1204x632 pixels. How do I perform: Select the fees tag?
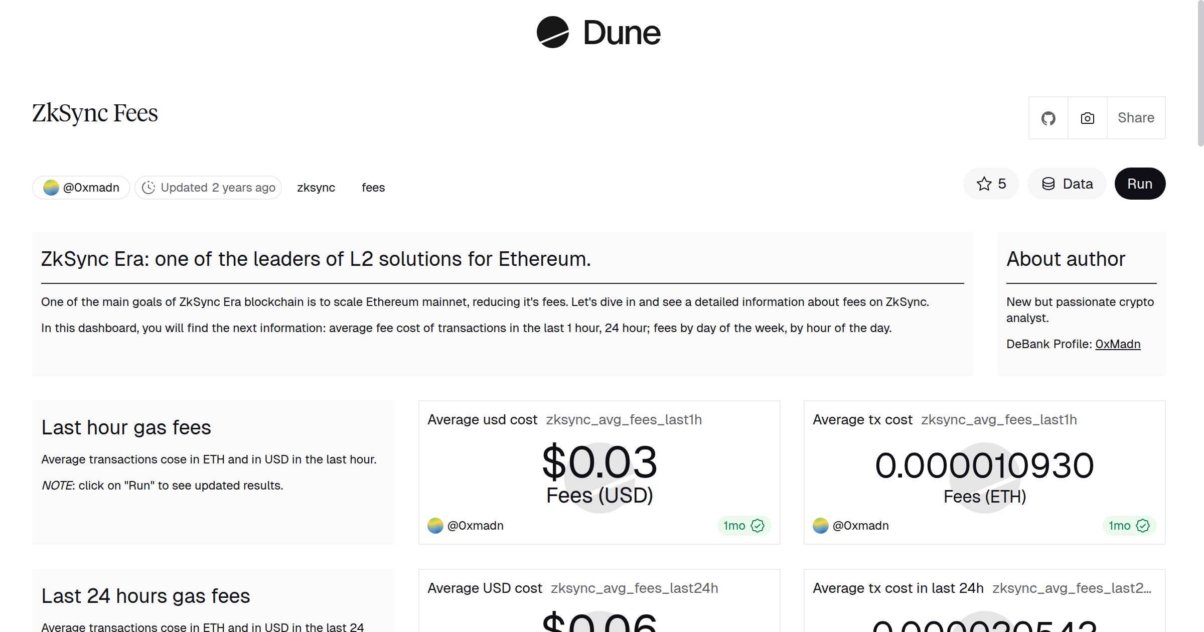[x=373, y=187]
